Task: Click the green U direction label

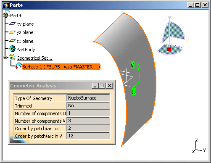Action: coord(134,92)
